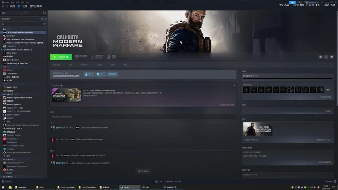Open downloads status at bottom bar
Viewport: 338px width, 190px height.
point(168,182)
